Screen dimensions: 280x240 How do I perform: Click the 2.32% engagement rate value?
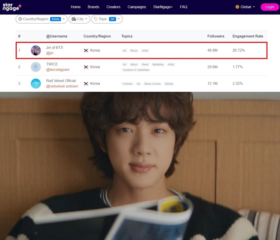coord(237,83)
